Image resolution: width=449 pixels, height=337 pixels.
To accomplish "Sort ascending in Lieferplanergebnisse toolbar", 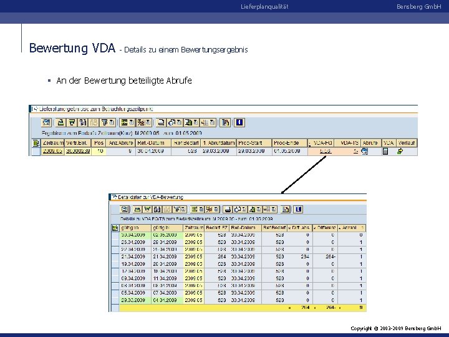I will (60, 122).
